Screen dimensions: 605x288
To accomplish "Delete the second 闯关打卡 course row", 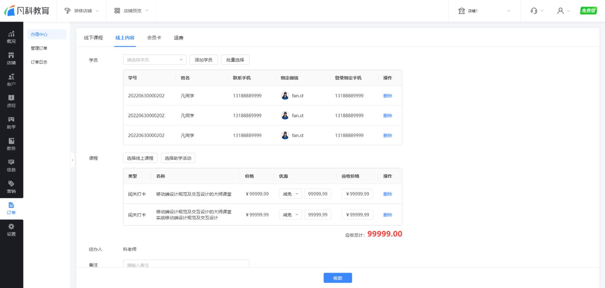I will [x=387, y=215].
